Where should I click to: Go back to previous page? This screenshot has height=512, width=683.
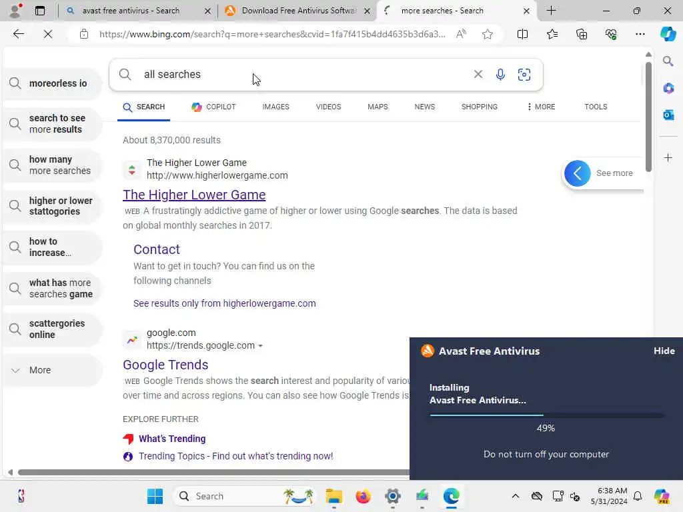[x=18, y=34]
